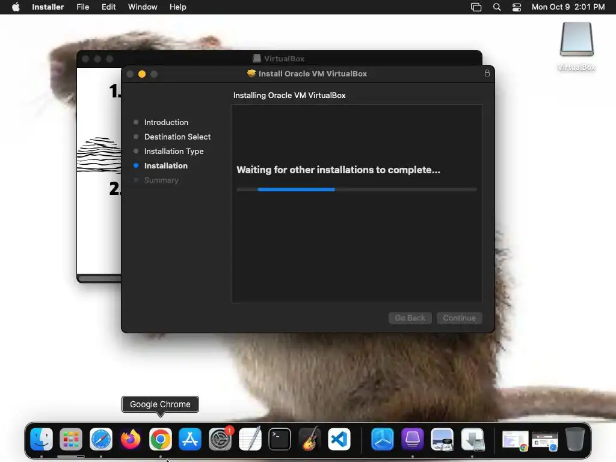Launch Safari from the dock

[101, 439]
